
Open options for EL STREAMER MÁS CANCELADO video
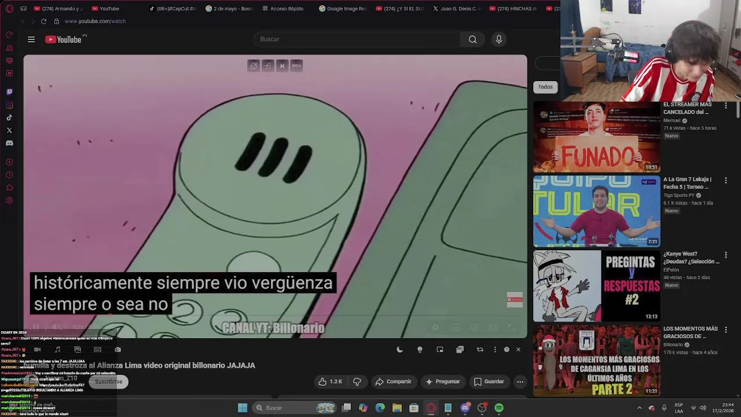(x=726, y=105)
